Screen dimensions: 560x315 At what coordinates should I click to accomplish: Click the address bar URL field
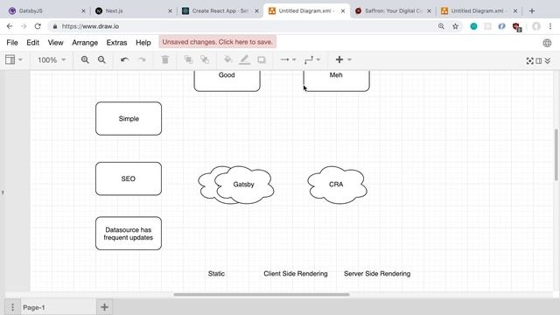[x=243, y=26]
